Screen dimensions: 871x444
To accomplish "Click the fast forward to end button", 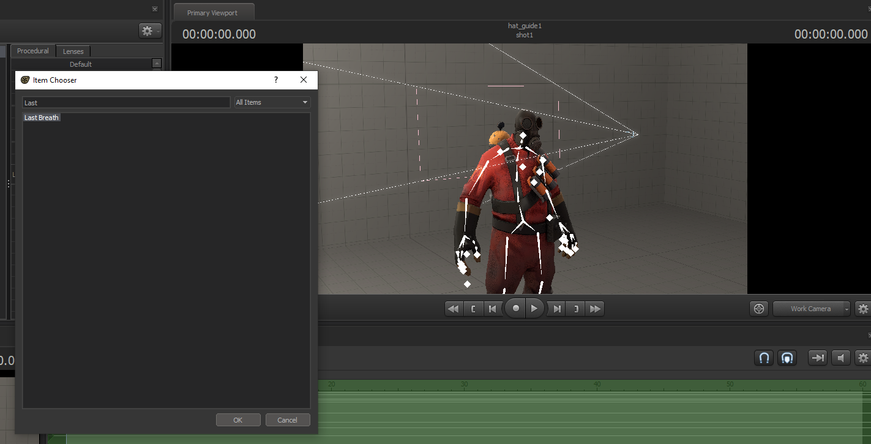I will [x=595, y=309].
